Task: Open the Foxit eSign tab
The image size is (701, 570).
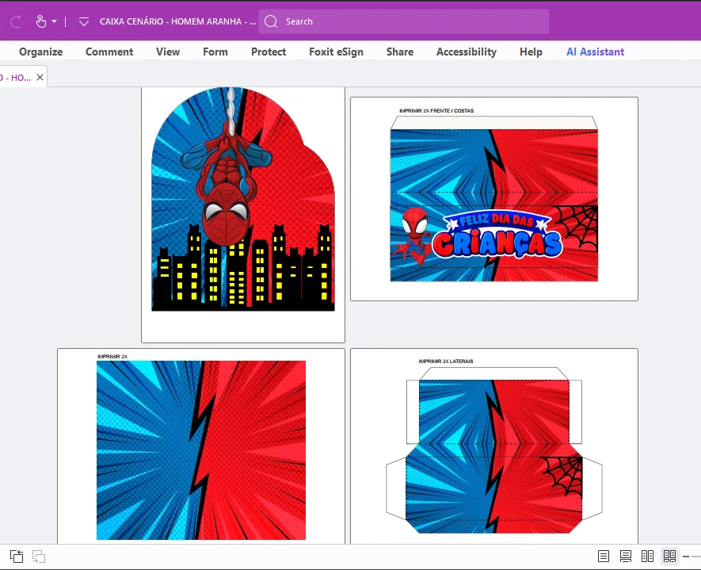Action: (336, 52)
